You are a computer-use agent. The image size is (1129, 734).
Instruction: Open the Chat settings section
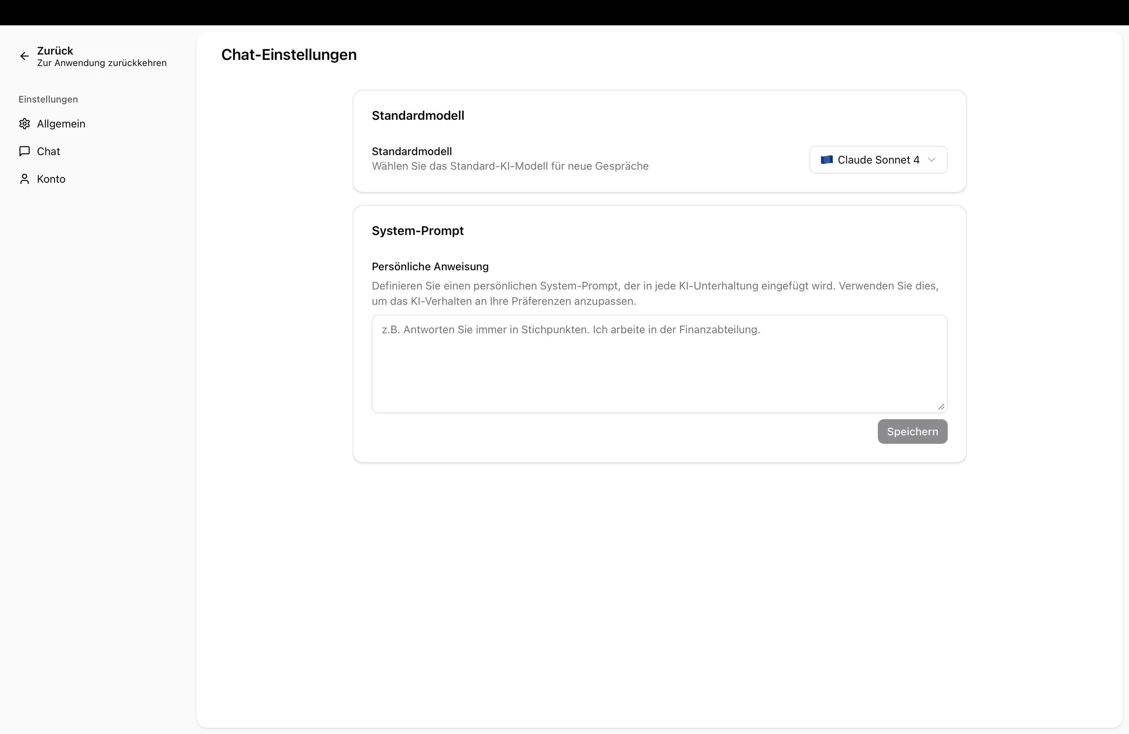pos(48,151)
